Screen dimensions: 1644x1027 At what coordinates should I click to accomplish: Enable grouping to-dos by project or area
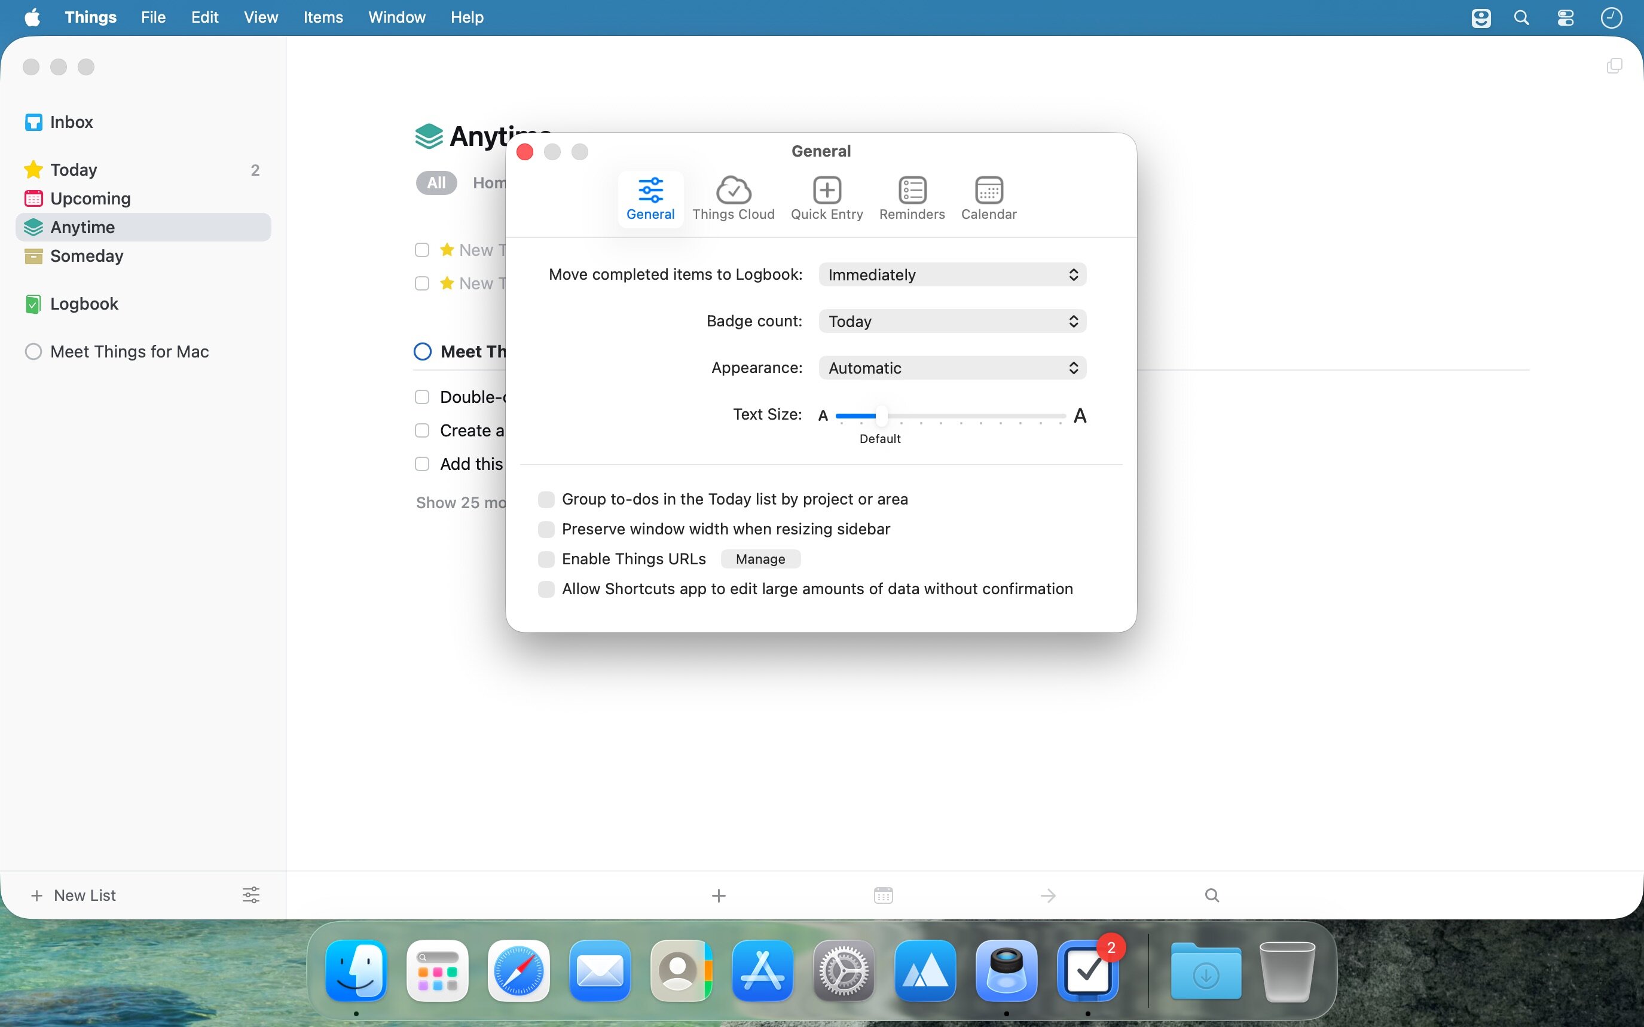546,500
